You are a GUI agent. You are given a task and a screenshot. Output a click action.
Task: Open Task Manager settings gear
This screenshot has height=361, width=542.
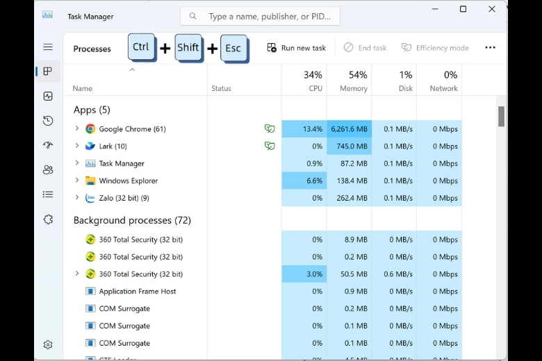coord(48,345)
